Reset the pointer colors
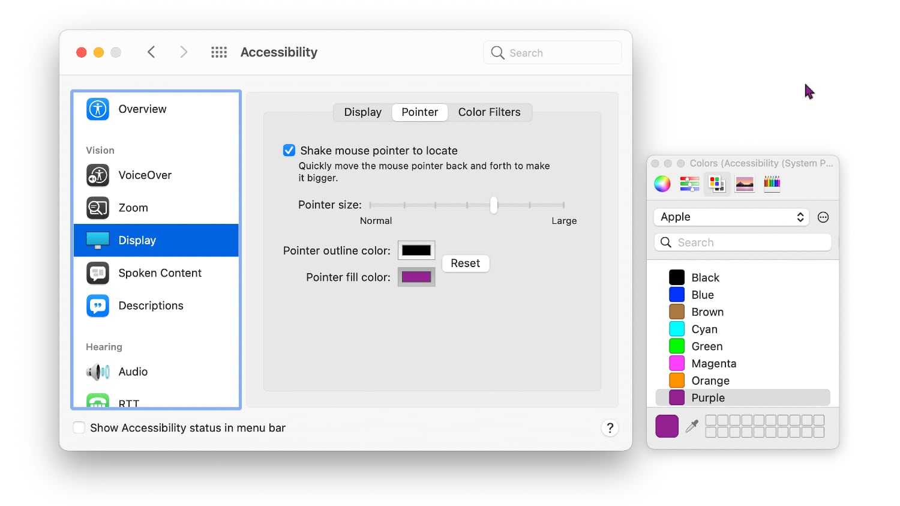The image size is (900, 506). [465, 263]
